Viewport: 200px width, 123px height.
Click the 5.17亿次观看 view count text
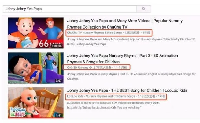tap(146, 96)
